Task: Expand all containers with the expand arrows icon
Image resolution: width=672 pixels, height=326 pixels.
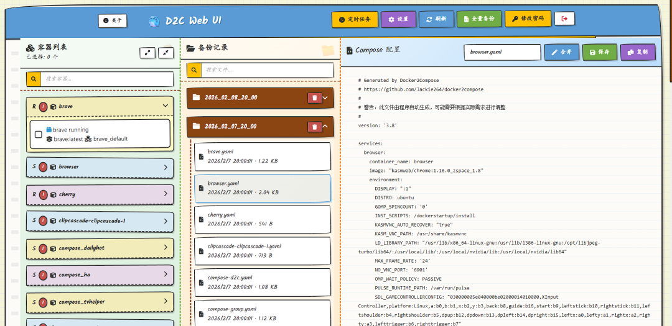Action: tap(147, 53)
